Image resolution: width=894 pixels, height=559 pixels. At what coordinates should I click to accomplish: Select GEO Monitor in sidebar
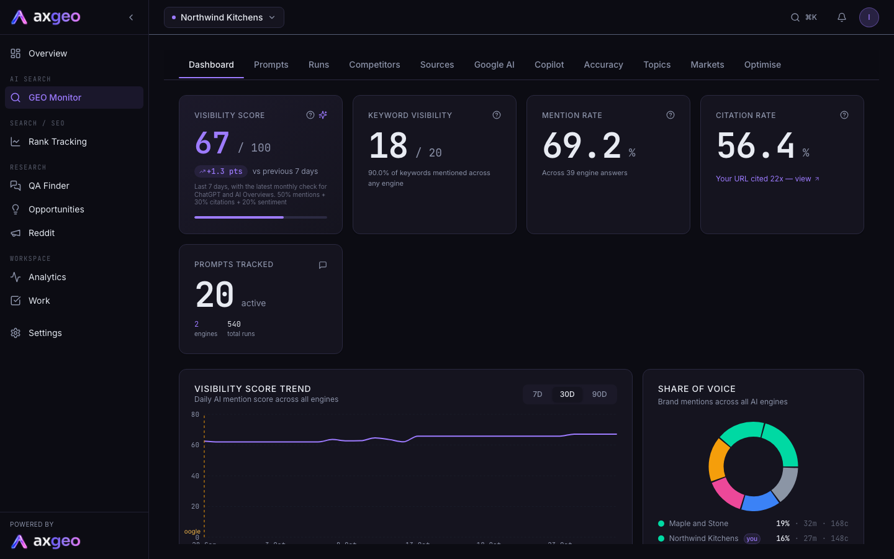click(x=74, y=98)
